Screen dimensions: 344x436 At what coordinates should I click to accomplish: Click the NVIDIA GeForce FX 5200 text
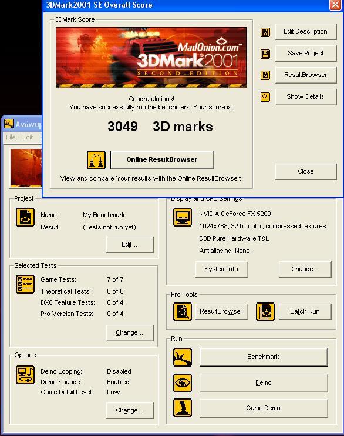coord(235,214)
